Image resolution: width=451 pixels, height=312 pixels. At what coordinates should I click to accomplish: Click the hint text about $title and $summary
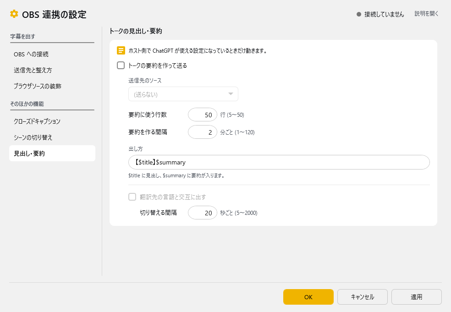click(x=176, y=175)
